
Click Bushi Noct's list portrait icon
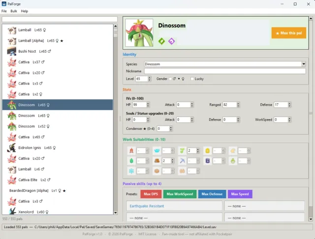click(x=12, y=51)
